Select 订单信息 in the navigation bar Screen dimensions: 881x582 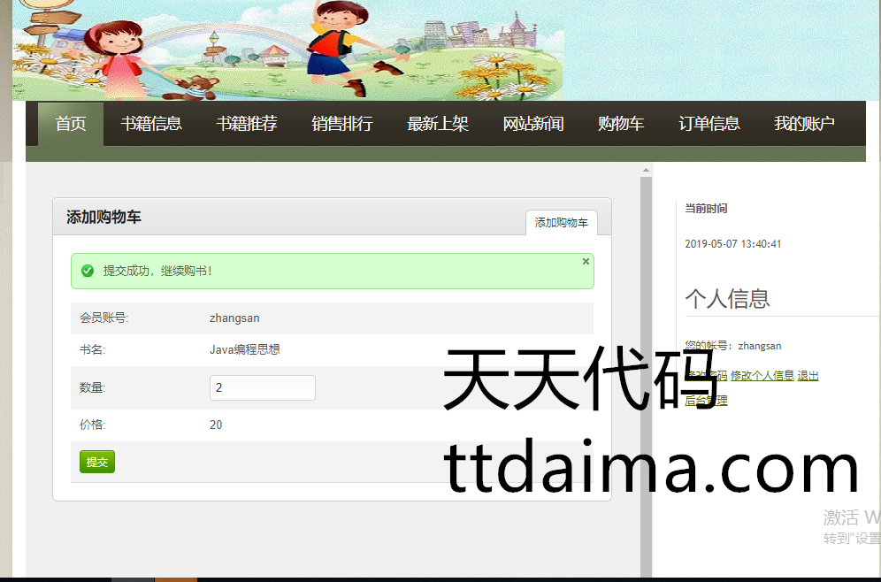pyautogui.click(x=709, y=124)
